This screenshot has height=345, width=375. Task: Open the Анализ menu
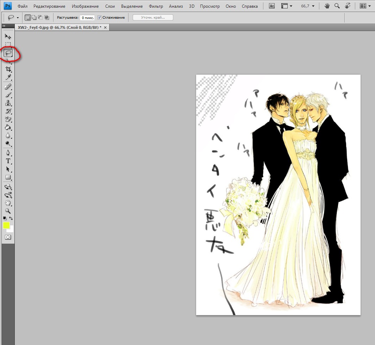point(176,6)
